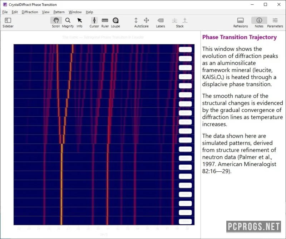
Task: Click the four-way AutoScale arrows icon
Action: [x=146, y=20]
